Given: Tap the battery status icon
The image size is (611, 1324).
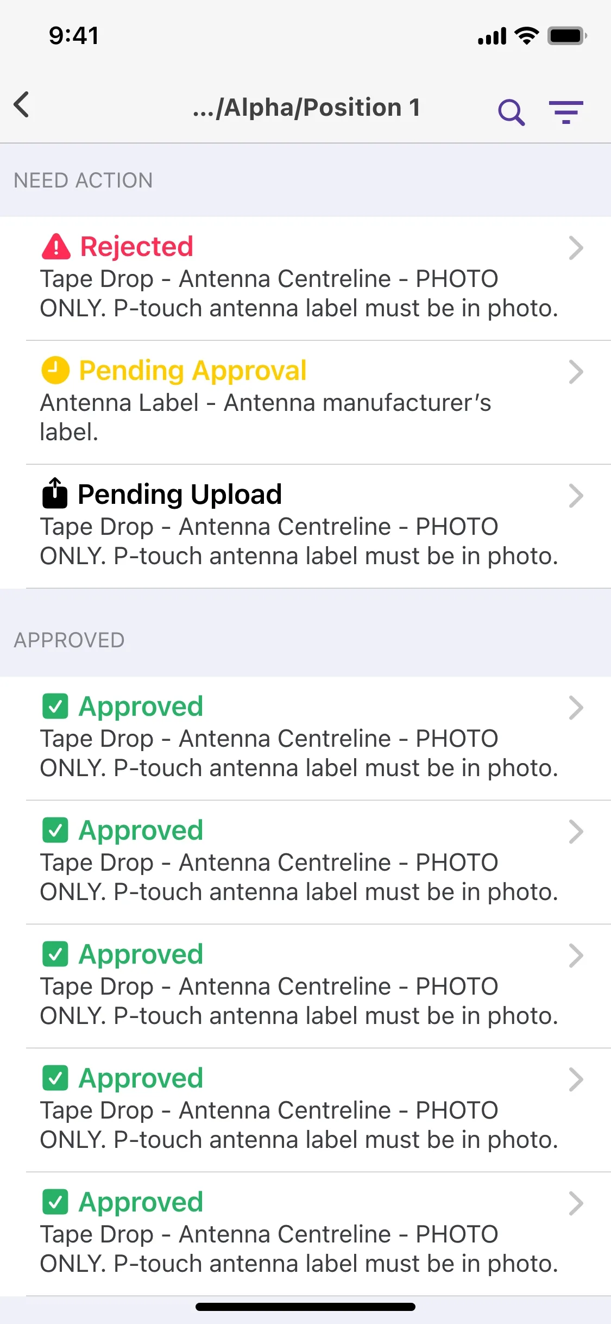Looking at the screenshot, I should pyautogui.click(x=567, y=36).
